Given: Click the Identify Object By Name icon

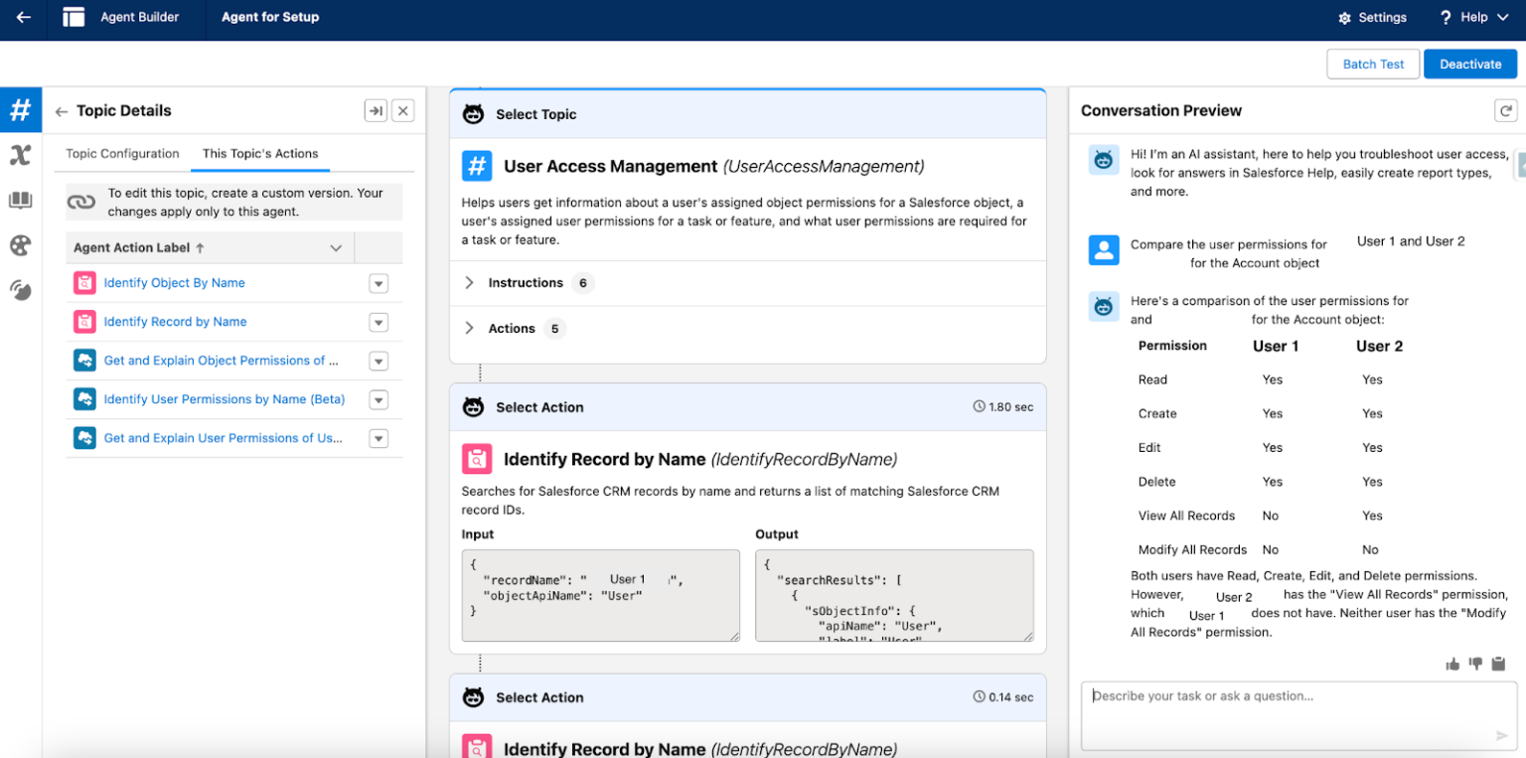Looking at the screenshot, I should pos(84,283).
